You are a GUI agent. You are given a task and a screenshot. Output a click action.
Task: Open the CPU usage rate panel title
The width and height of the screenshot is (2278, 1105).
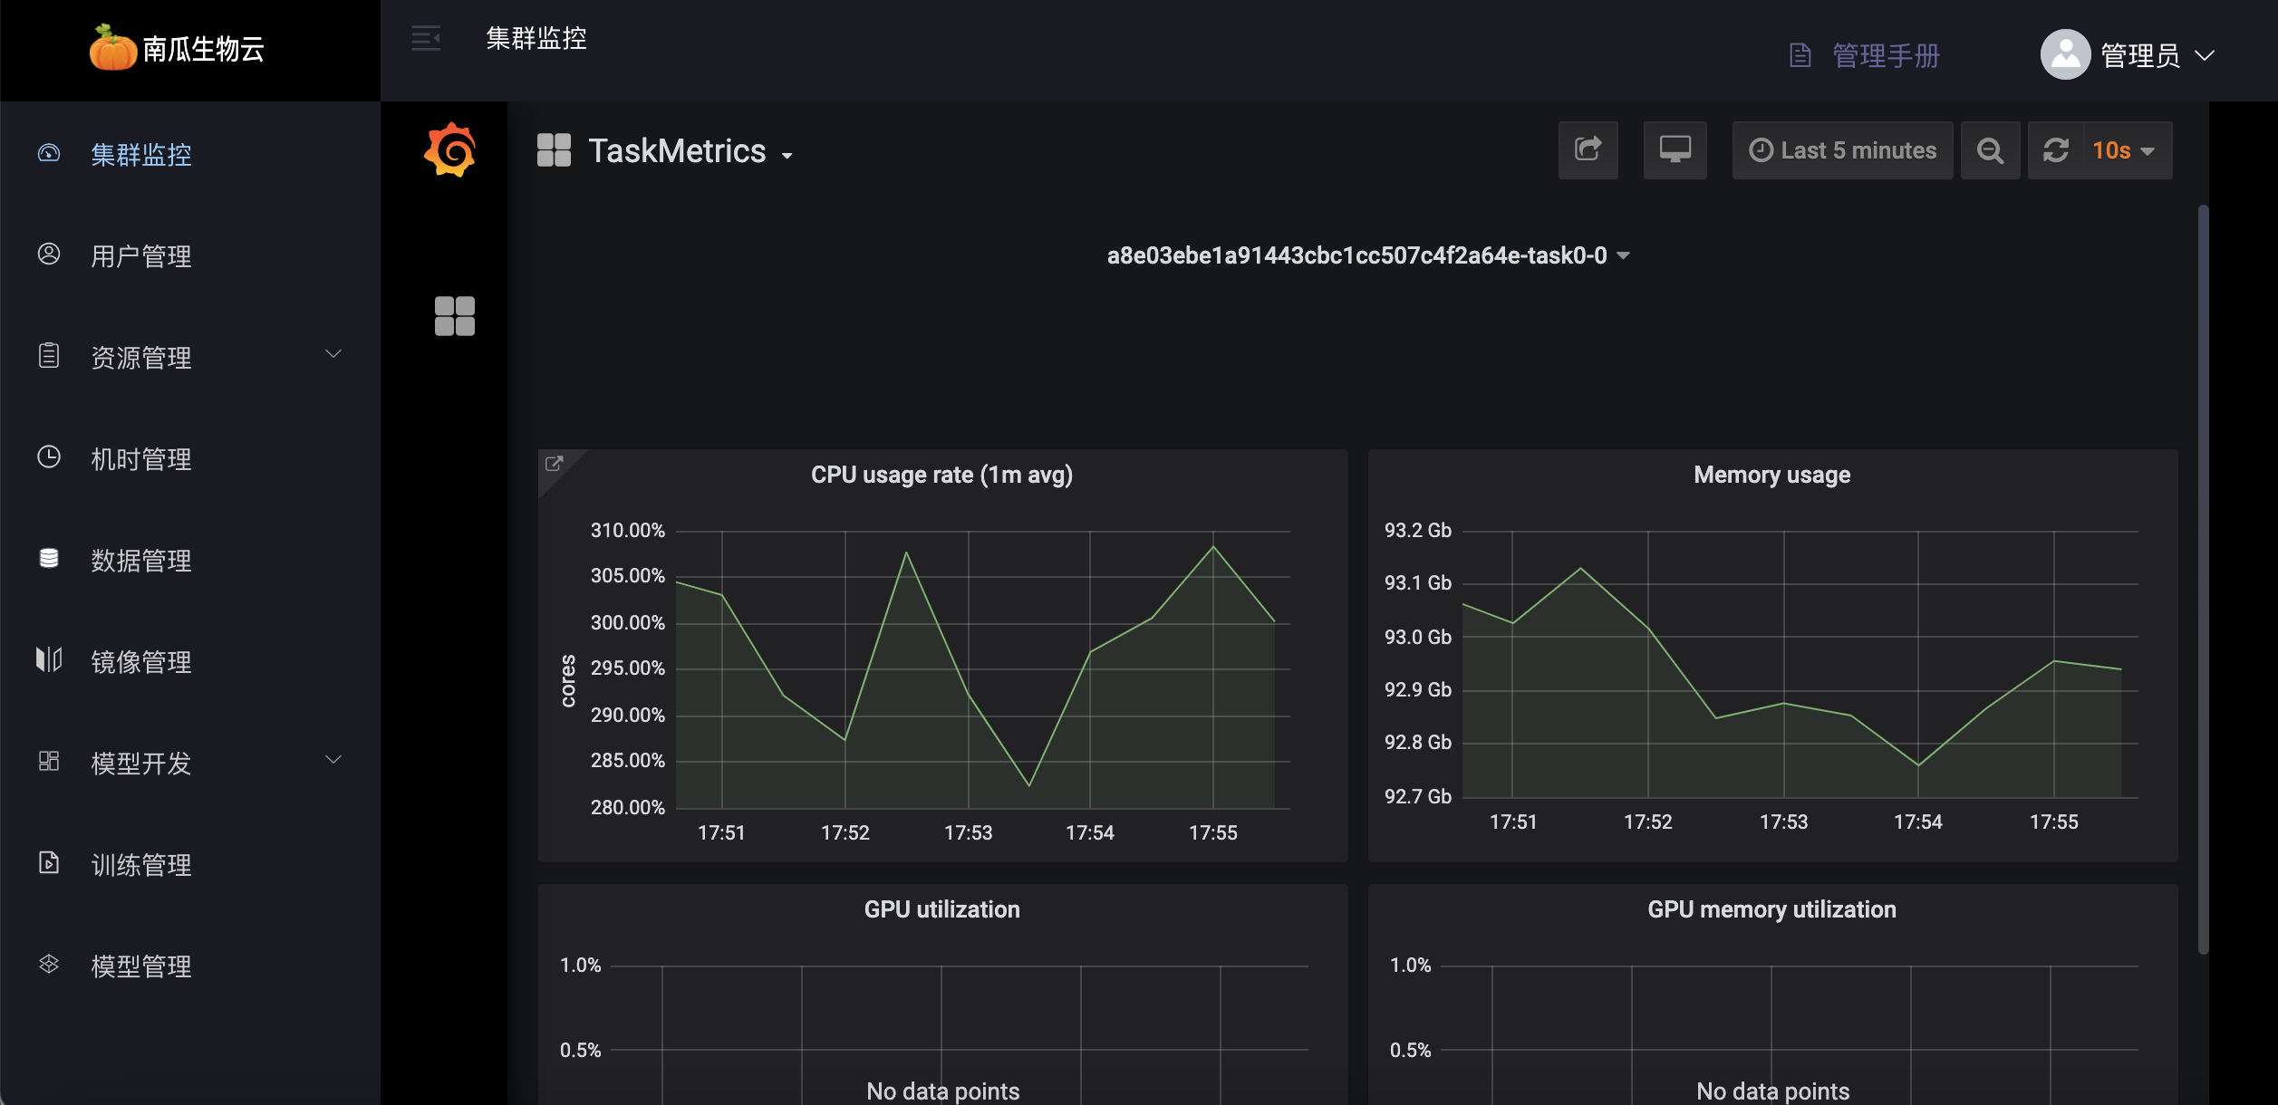pyautogui.click(x=941, y=475)
